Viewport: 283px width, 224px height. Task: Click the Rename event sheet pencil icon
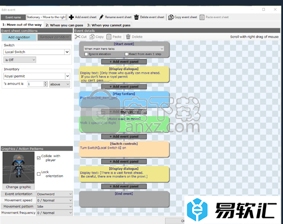101,17
